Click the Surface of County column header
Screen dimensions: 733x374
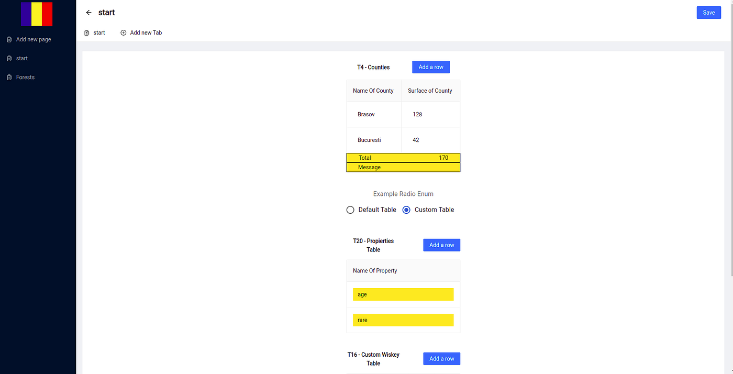coord(431,91)
